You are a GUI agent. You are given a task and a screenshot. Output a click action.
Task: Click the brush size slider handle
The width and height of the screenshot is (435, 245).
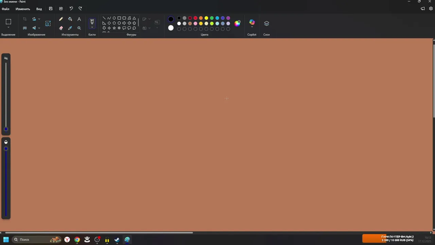6,129
